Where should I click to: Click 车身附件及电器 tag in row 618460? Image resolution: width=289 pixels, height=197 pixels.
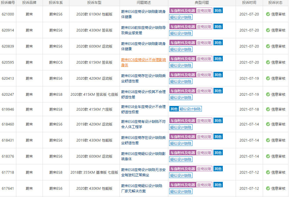[x=183, y=121]
